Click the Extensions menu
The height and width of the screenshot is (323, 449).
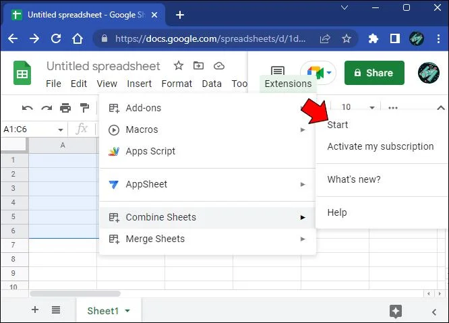[288, 84]
